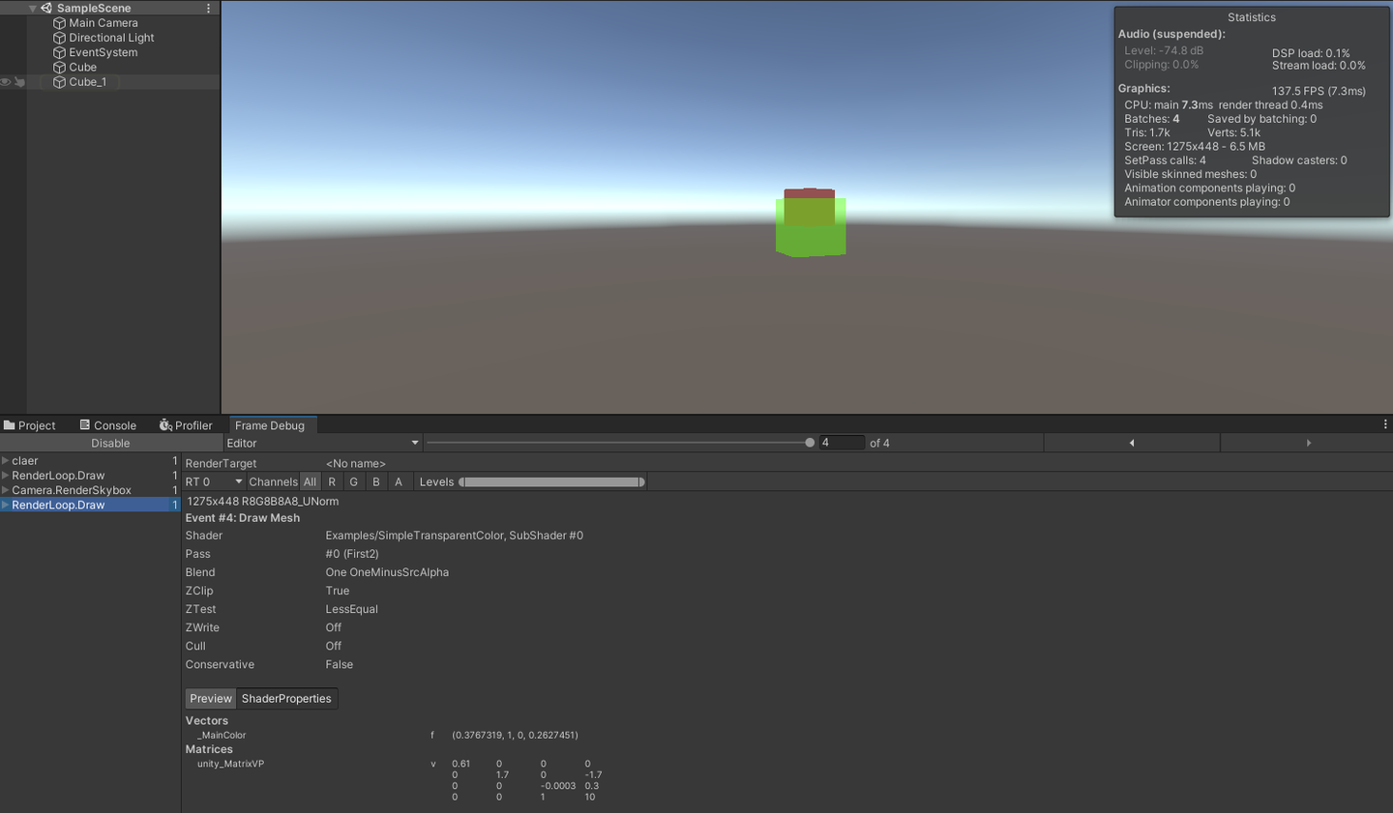
Task: Open the kebab menu on the SampleScene header
Action: coord(208,8)
